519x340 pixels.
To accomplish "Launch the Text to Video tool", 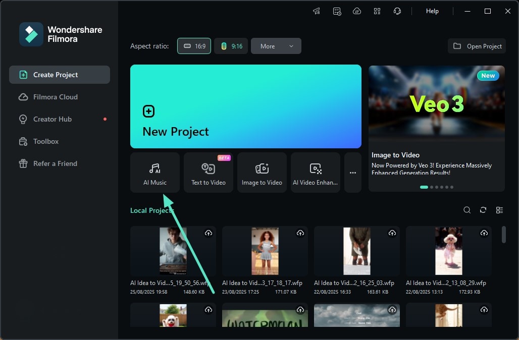I will coord(209,173).
